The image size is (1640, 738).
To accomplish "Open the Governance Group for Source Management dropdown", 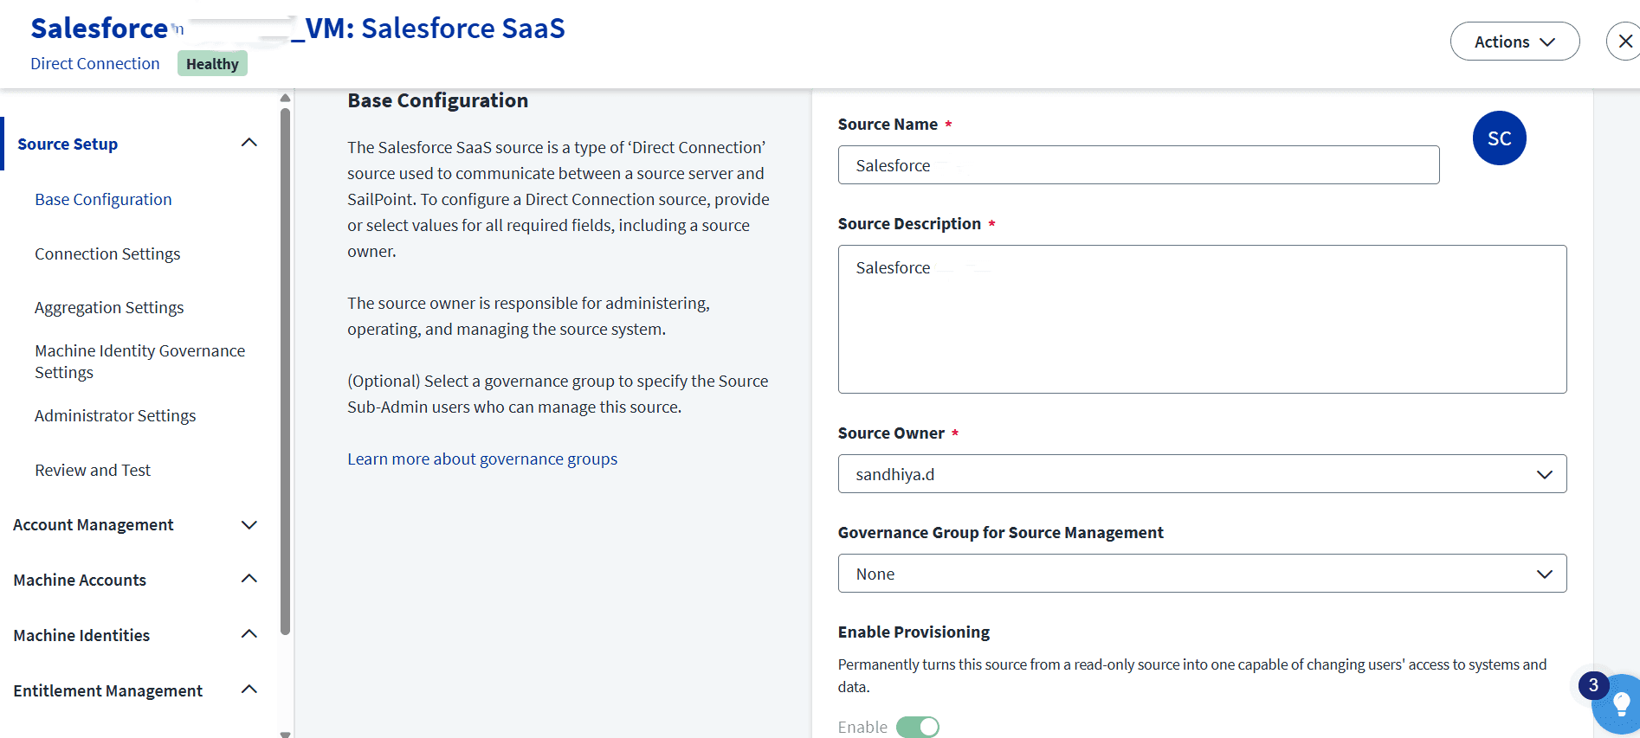I will point(1202,574).
